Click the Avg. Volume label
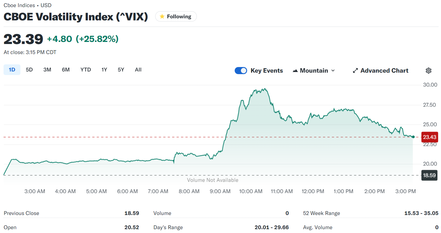Image resolution: width=441 pixels, height=233 pixels. pos(317,227)
